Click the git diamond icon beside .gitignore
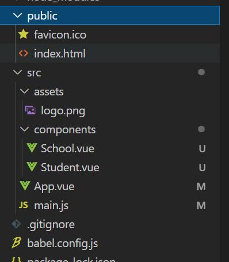This screenshot has height=262, width=229. [16, 224]
